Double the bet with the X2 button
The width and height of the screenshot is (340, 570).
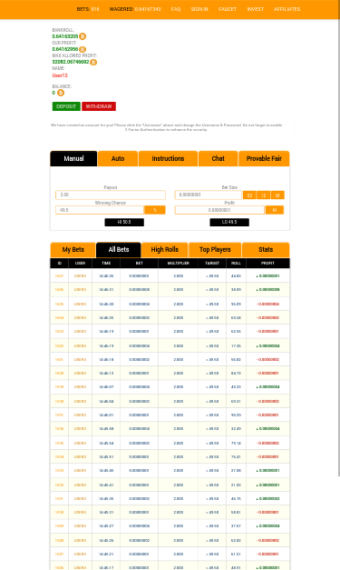[249, 195]
